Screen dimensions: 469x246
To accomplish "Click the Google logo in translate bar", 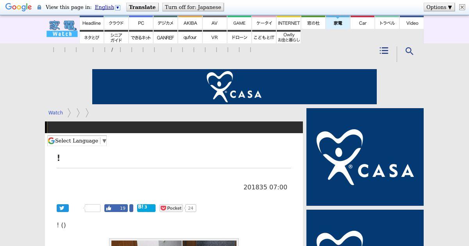I will click(18, 7).
